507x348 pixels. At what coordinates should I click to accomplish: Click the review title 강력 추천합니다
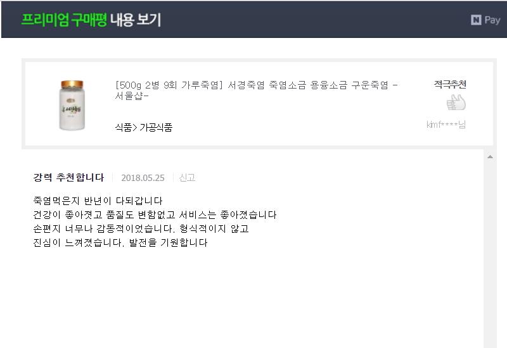[x=68, y=177]
